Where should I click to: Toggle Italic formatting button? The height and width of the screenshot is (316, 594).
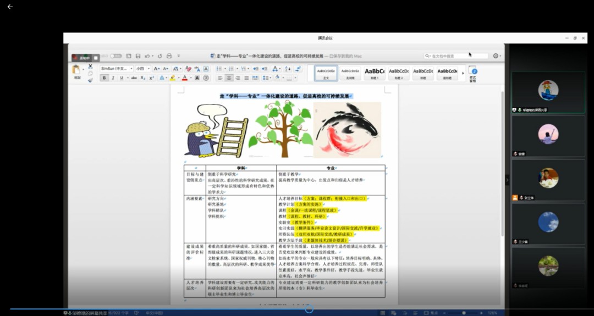point(113,78)
